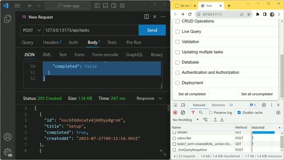Toggle secondary sidebar layout icon in VS Code

tap(114, 6)
